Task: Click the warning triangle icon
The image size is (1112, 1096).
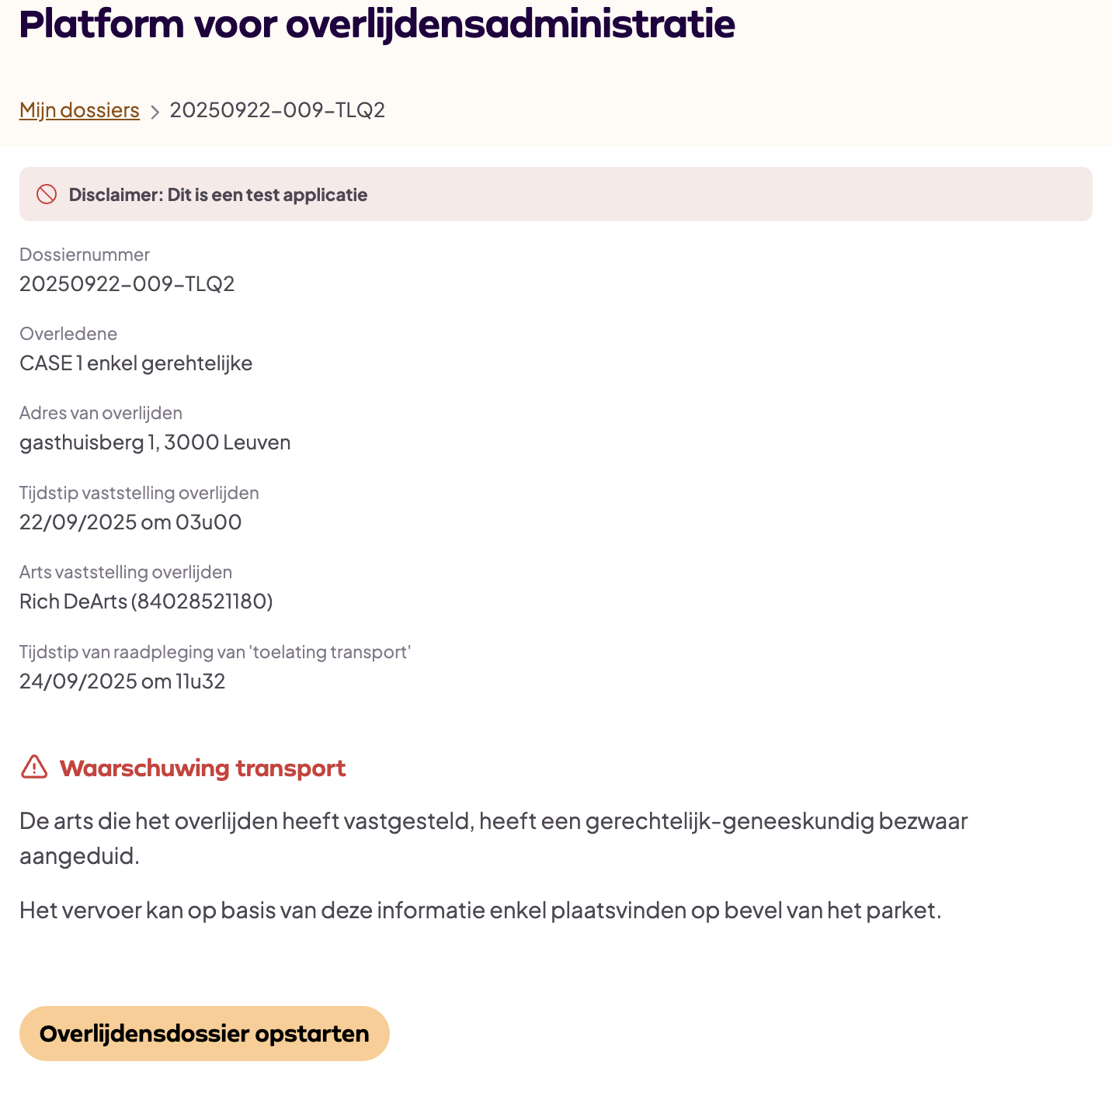Action: coord(34,767)
